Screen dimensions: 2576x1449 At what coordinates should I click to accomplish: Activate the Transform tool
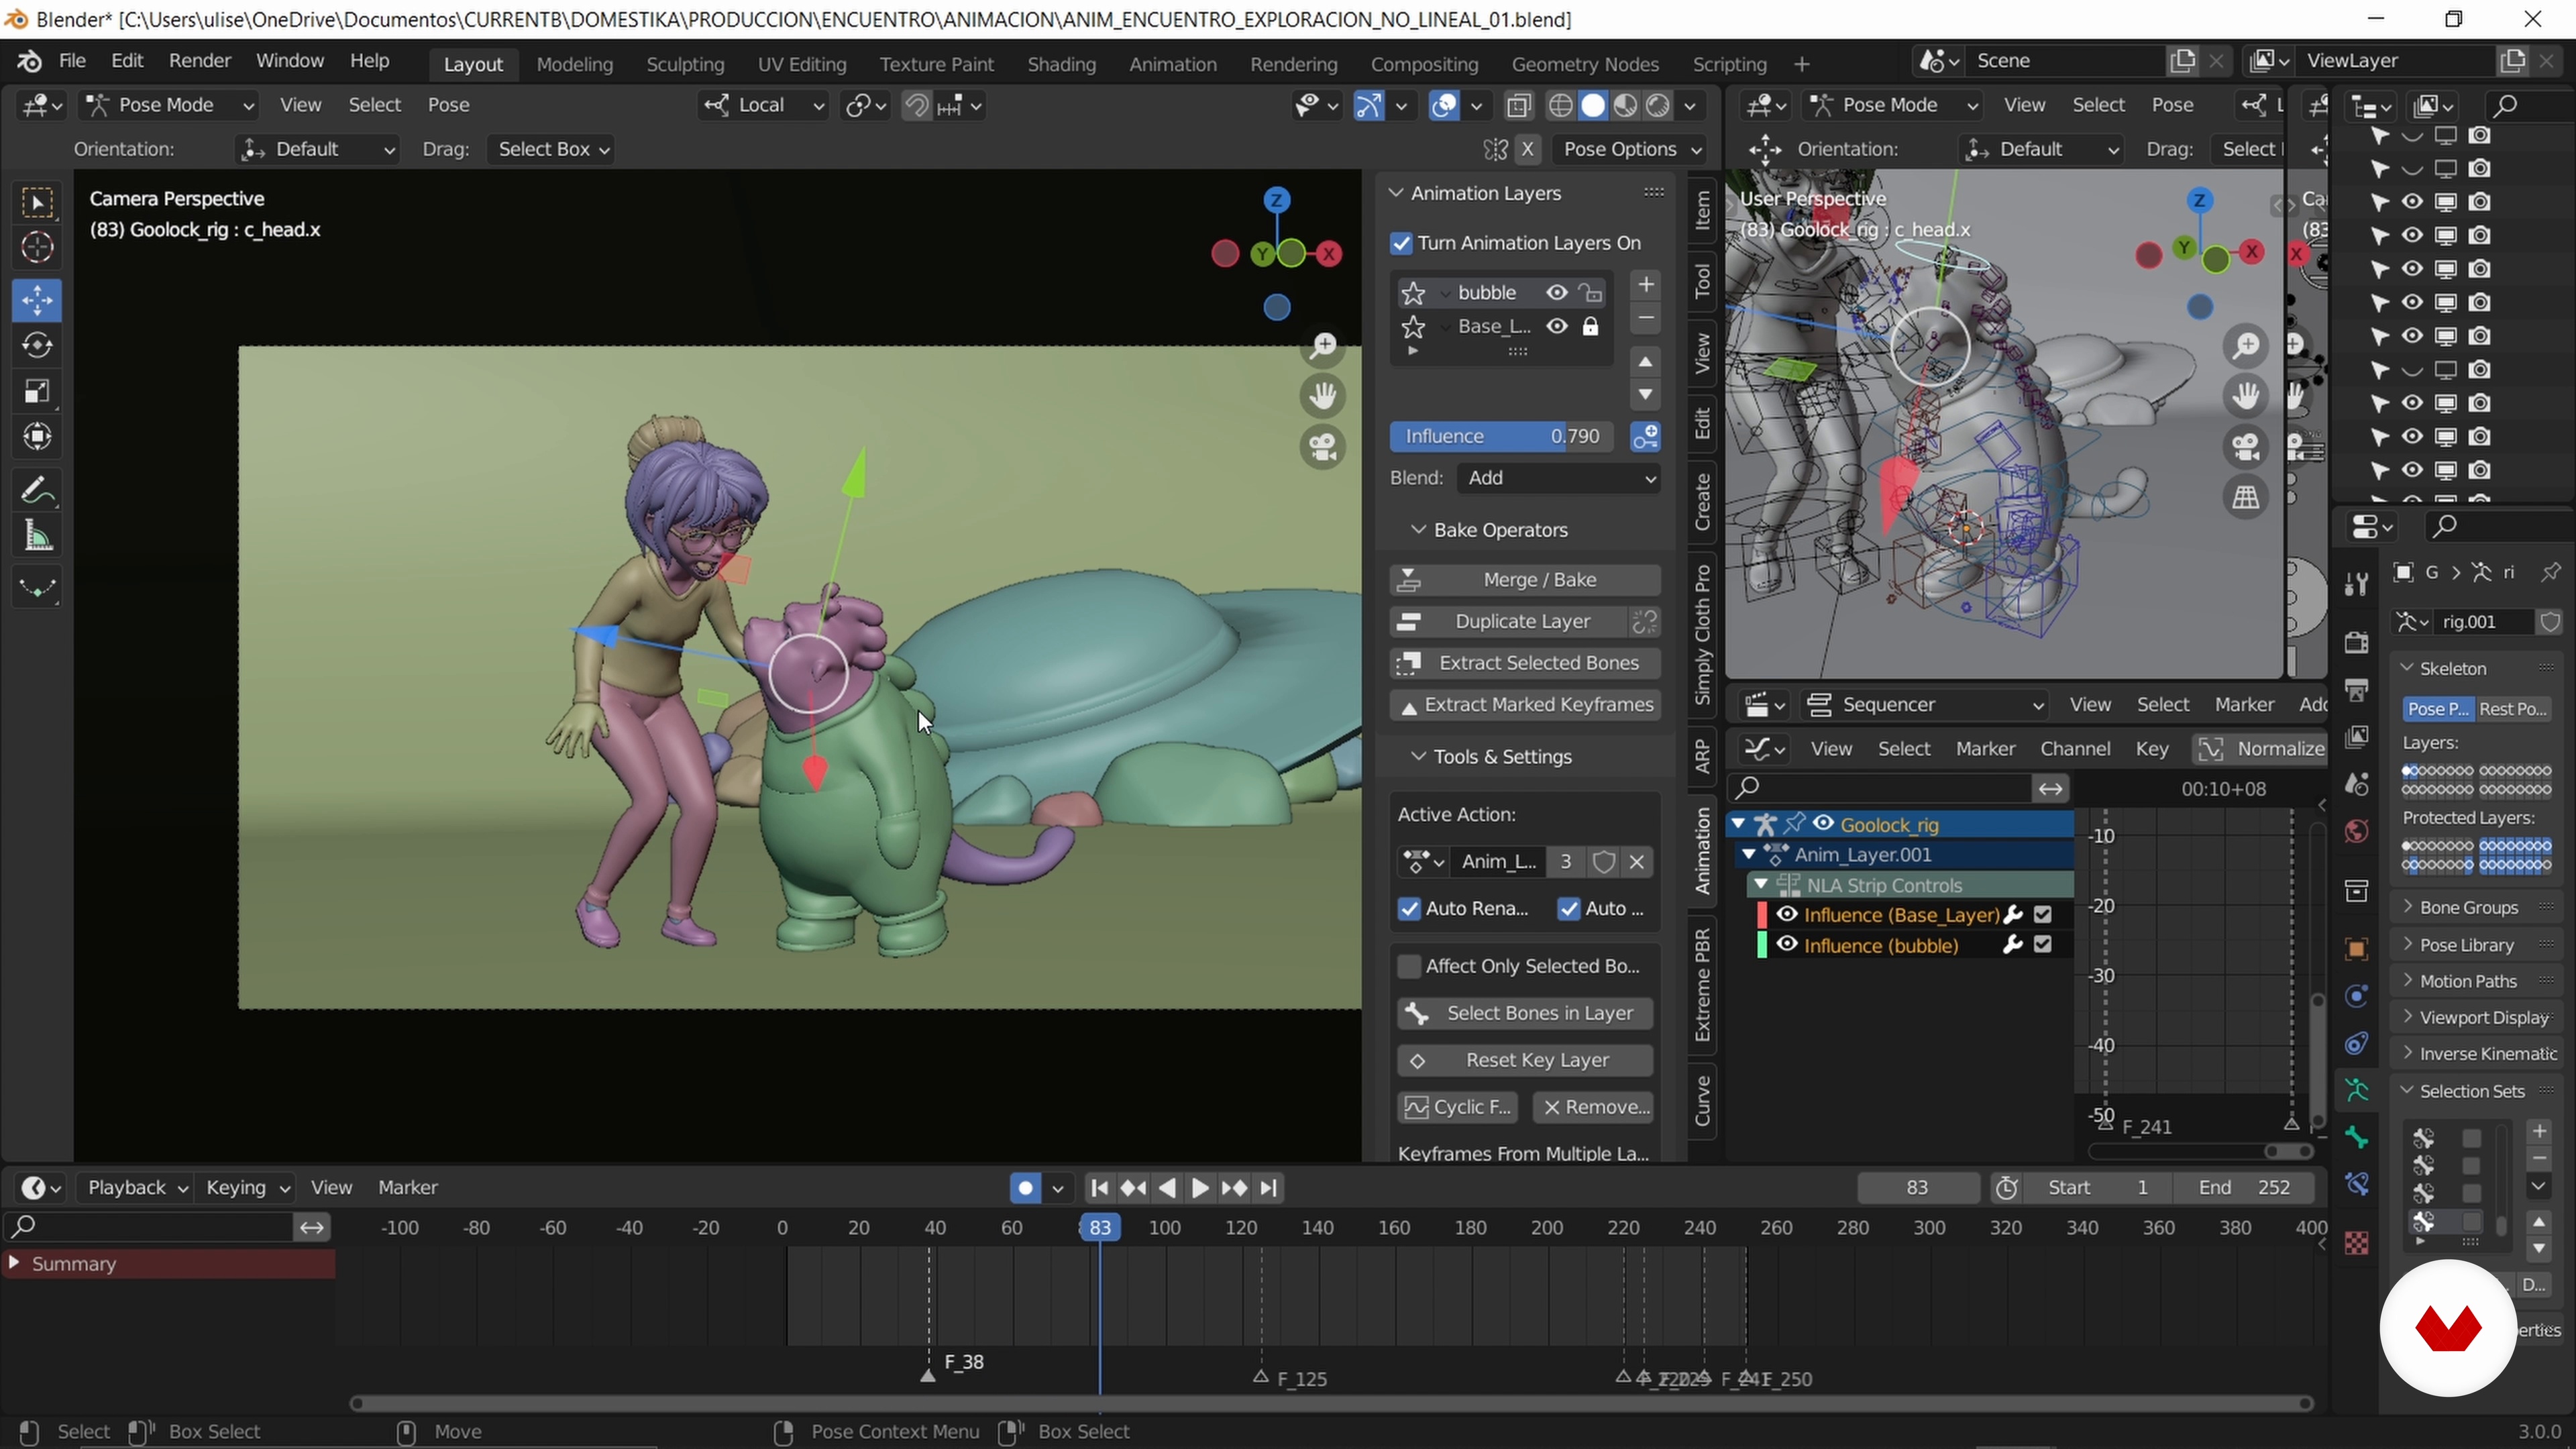coord(37,437)
